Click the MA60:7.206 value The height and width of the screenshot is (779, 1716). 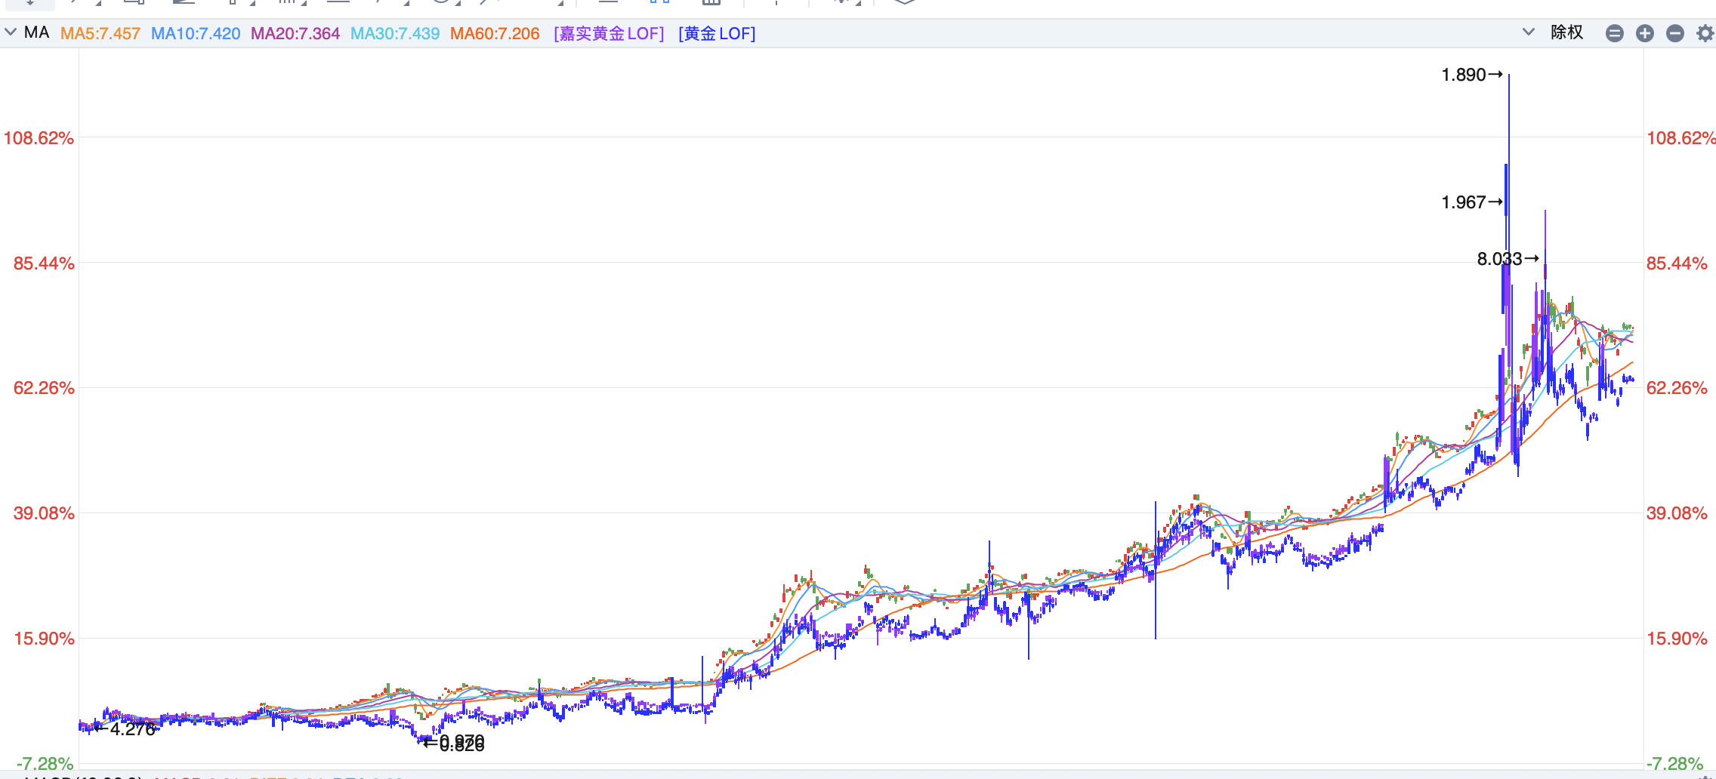tap(495, 33)
